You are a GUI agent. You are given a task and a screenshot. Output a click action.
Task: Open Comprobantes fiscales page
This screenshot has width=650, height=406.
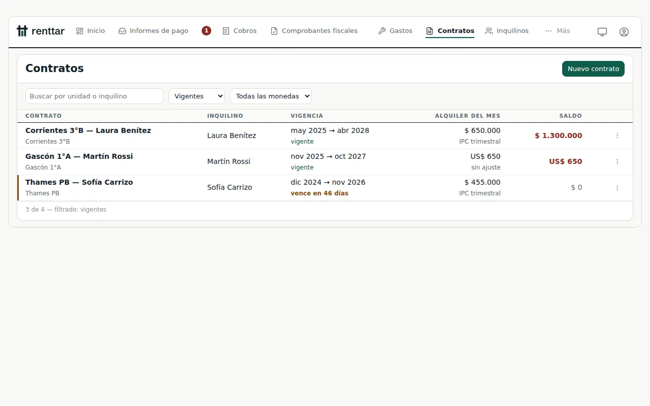(x=314, y=31)
